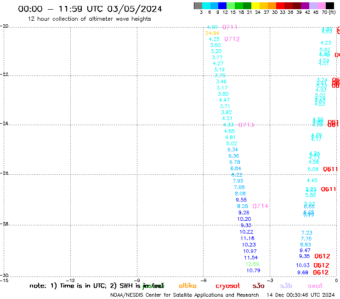Click the 7.95 wave height value

238,181
